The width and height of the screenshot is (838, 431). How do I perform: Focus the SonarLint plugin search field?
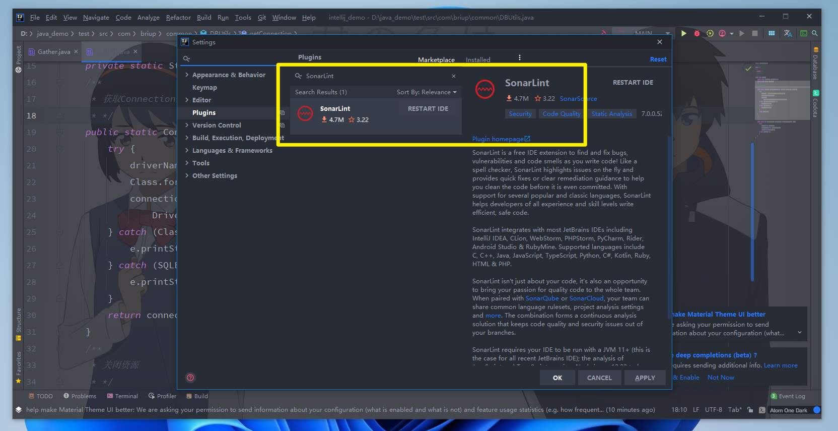pos(375,76)
